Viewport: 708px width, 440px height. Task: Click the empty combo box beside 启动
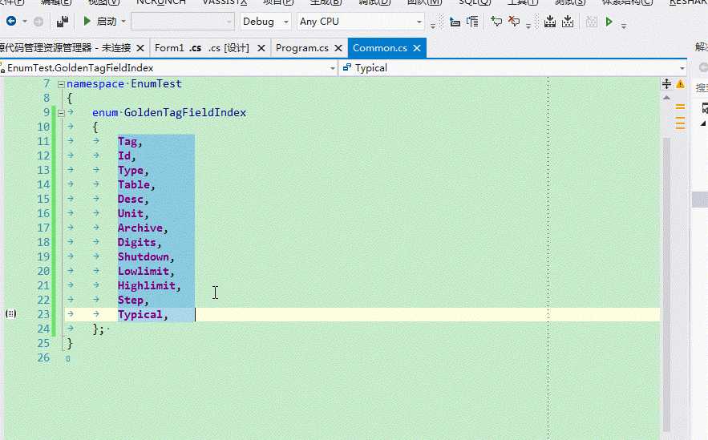tap(183, 21)
